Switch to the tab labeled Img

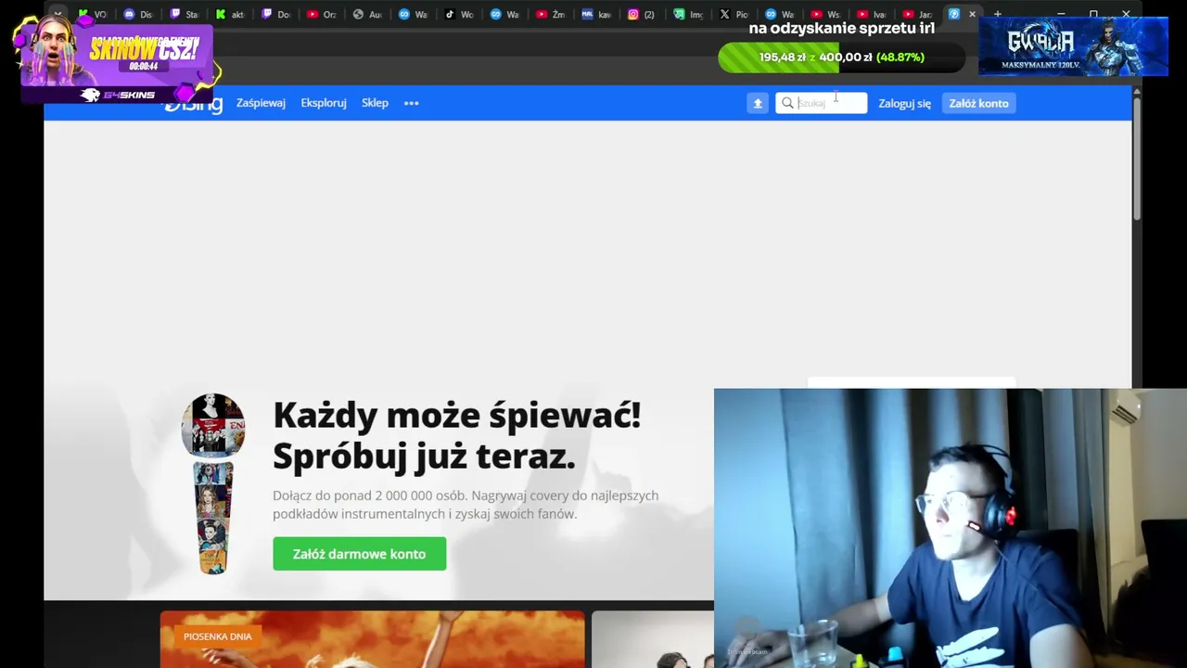point(688,14)
